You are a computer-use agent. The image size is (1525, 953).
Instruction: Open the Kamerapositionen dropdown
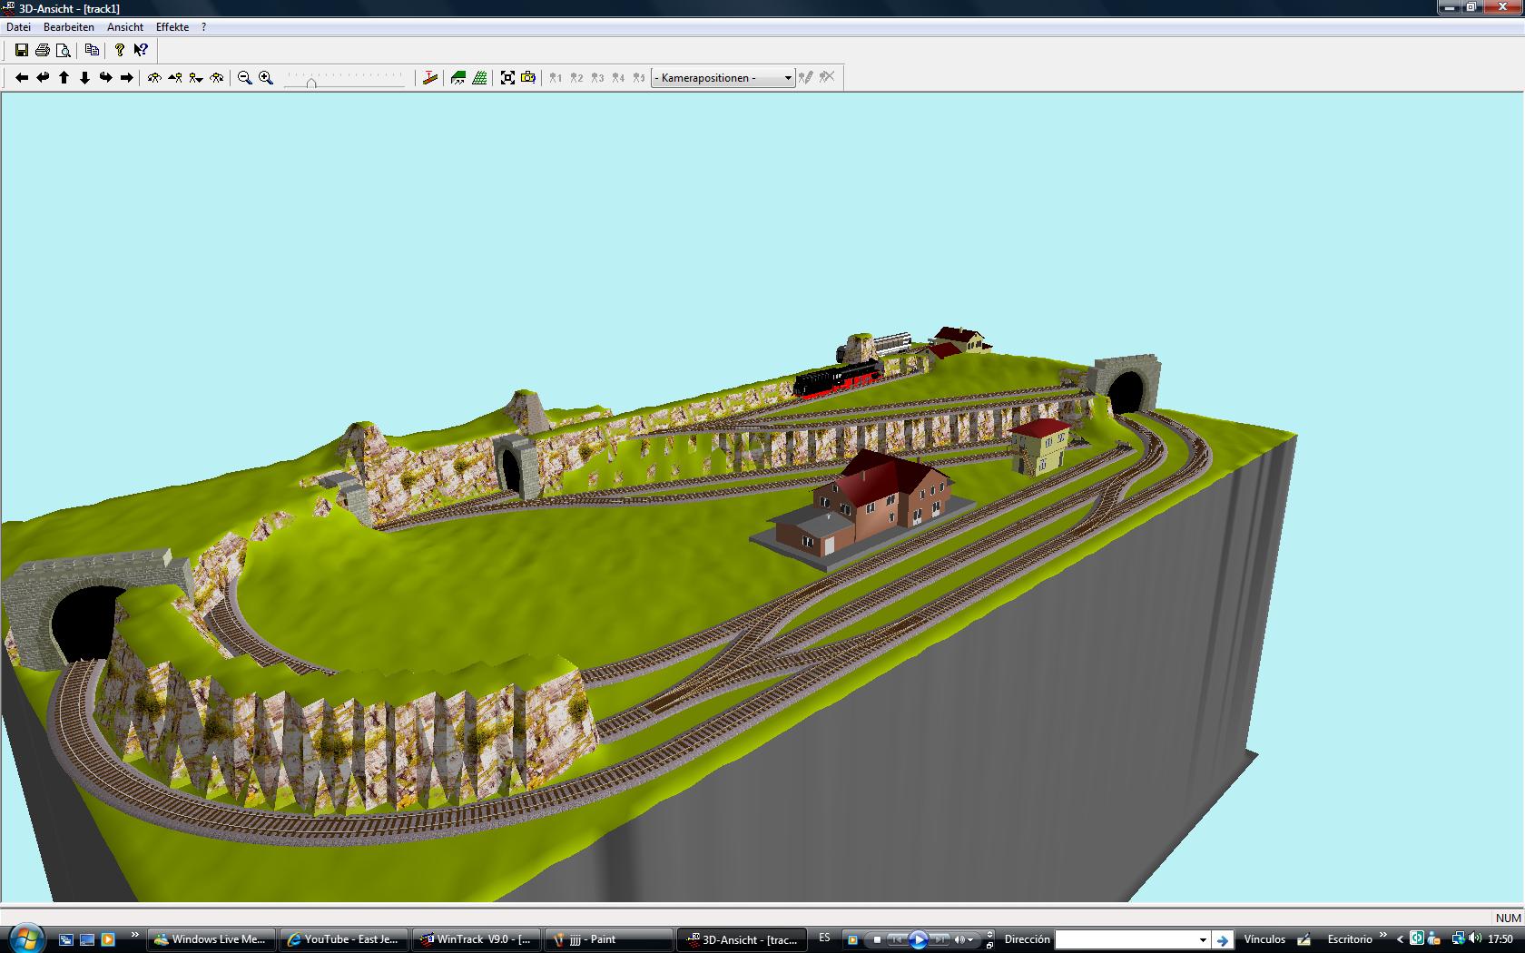click(x=723, y=78)
